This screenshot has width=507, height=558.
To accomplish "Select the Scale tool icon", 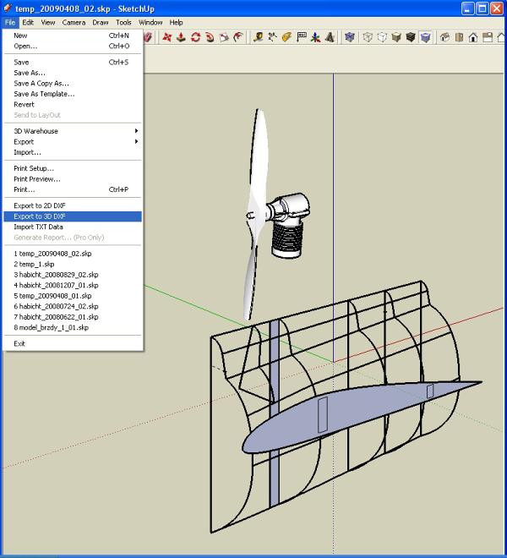I will click(x=224, y=37).
